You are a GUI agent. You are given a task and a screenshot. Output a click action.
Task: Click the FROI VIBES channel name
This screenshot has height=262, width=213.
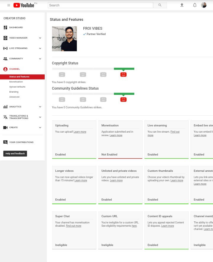(x=93, y=28)
